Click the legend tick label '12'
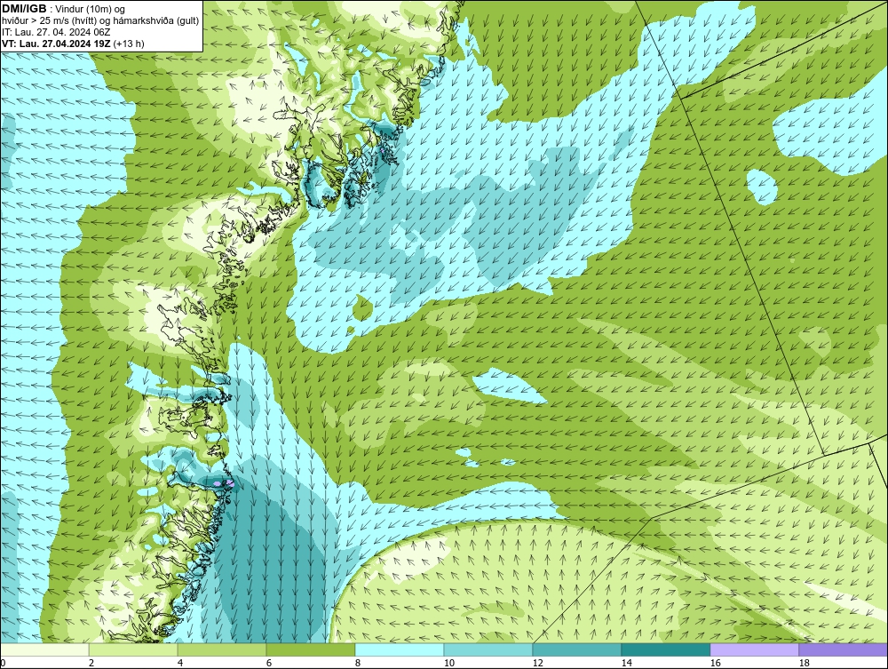888x669 pixels. [x=537, y=664]
